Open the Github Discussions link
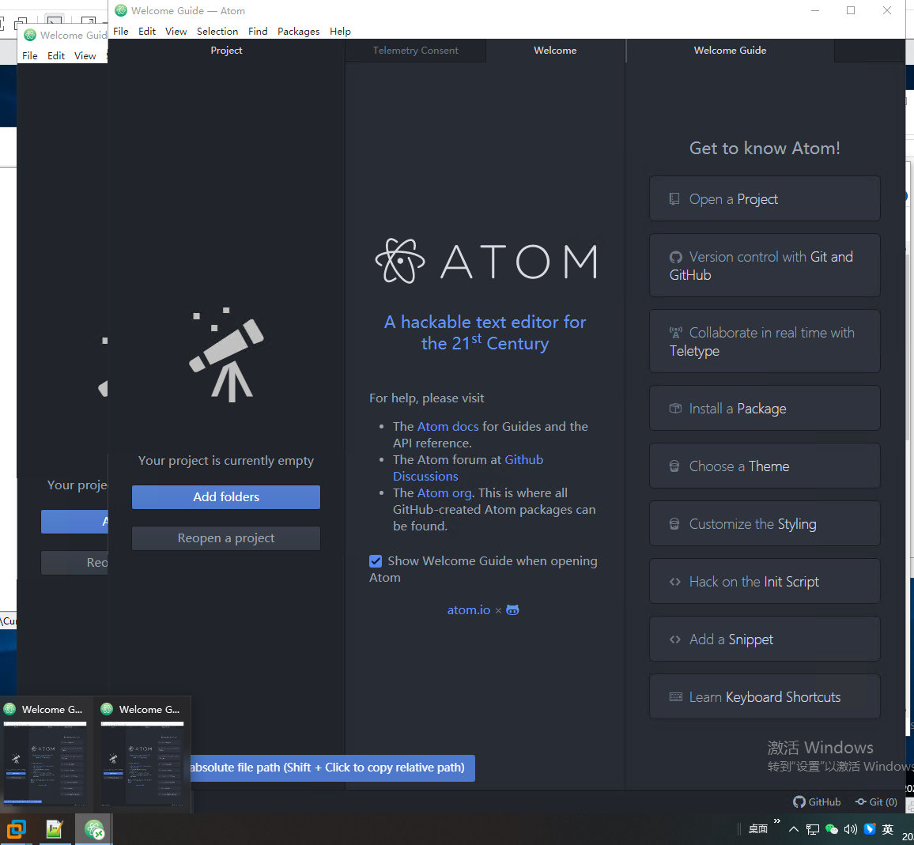 467,468
